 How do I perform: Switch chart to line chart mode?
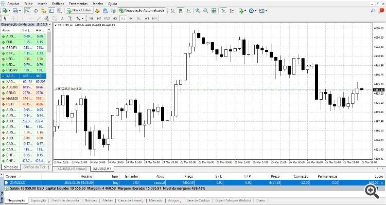[x=188, y=11]
